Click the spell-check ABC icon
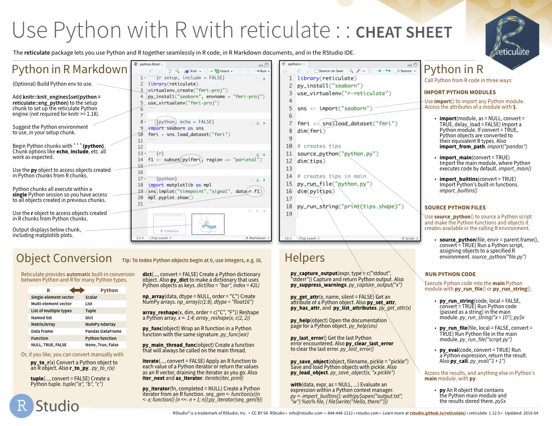552x426 pixels. [170, 71]
